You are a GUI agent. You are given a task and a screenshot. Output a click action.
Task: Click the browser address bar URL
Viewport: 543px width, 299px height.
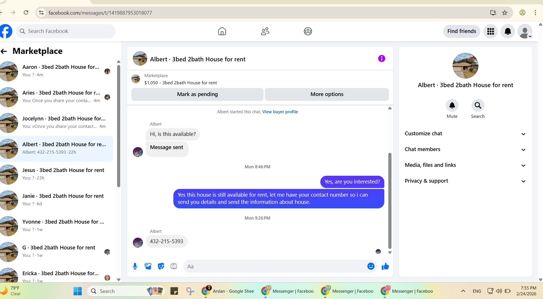coord(100,13)
